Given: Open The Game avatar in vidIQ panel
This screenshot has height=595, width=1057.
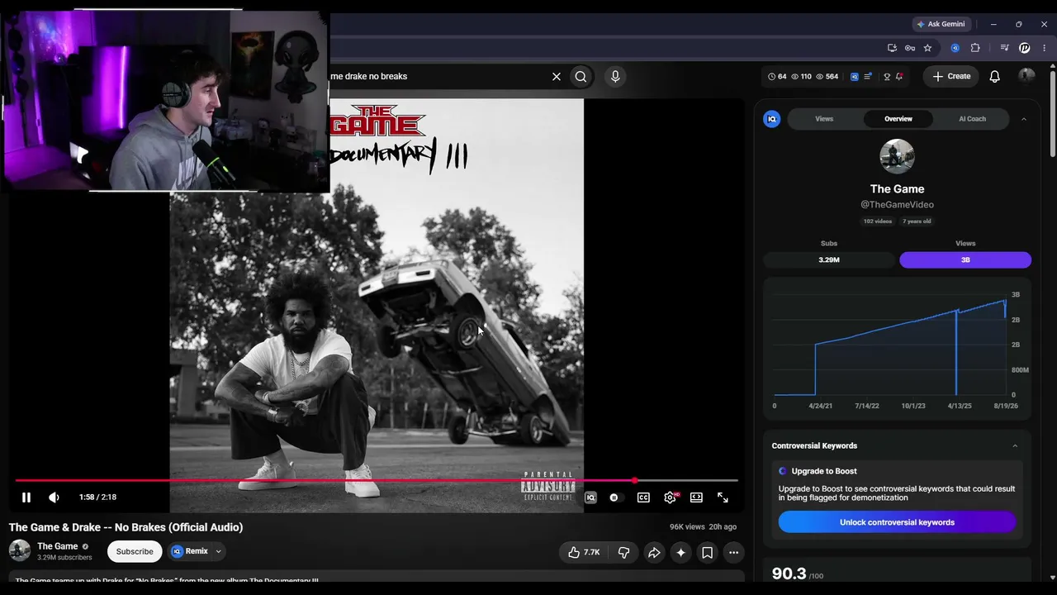Looking at the screenshot, I should click(x=897, y=156).
